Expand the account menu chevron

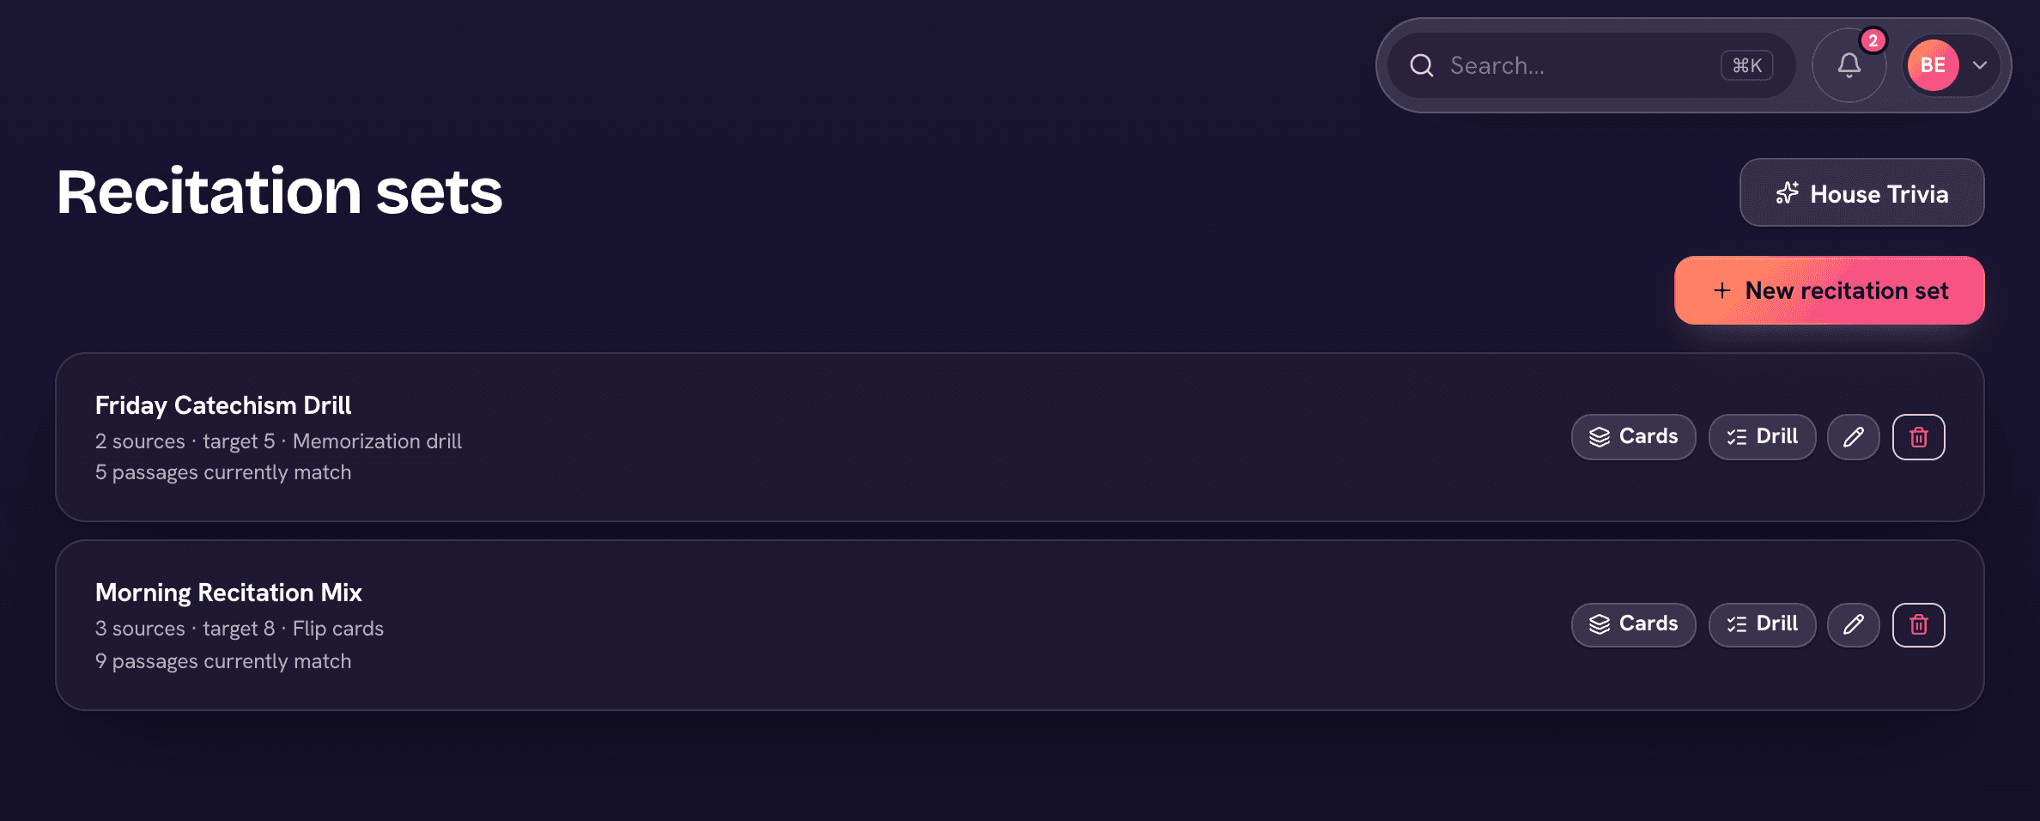1980,65
